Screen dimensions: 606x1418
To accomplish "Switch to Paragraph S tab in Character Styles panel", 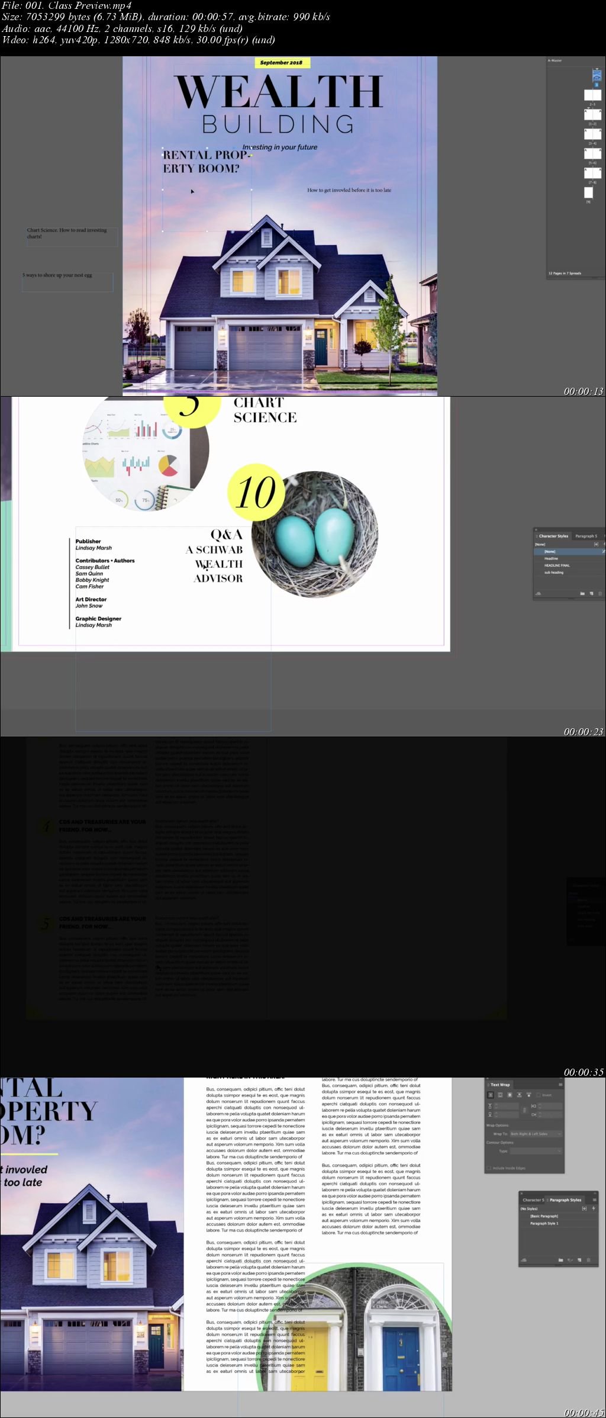I will [586, 536].
